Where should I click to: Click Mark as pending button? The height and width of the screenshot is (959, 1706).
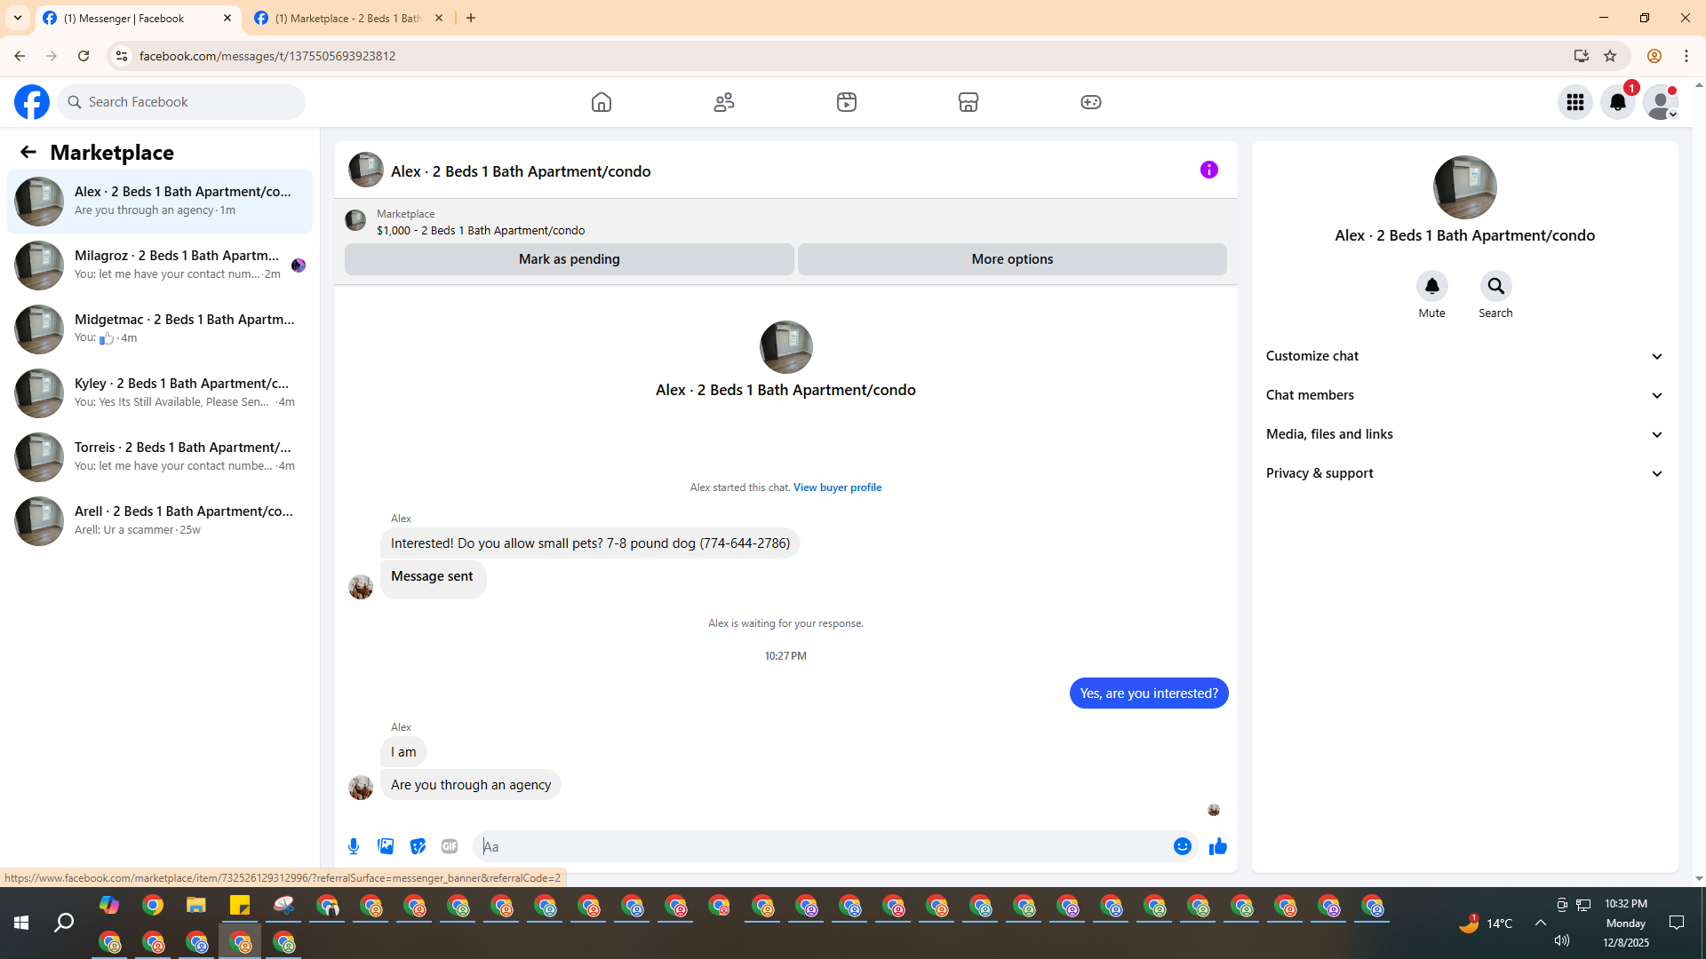tap(570, 259)
